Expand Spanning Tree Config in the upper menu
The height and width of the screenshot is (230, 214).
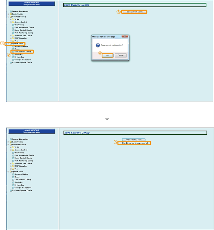coord(11,35)
